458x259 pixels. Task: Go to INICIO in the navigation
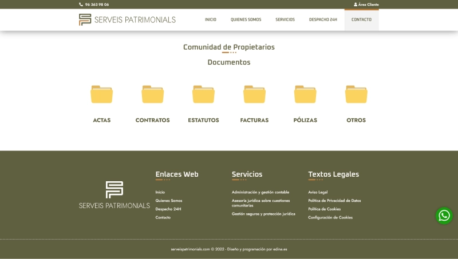click(211, 19)
